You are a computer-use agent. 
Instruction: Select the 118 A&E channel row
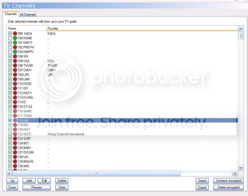pos(123,120)
